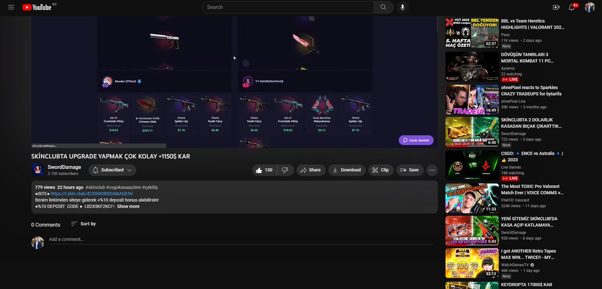The image size is (602, 289).
Task: Go to YouTube home via logo
Action: (x=37, y=7)
